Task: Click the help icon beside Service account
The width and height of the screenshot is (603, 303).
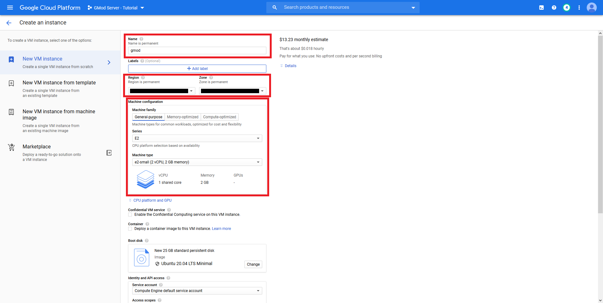Action: tap(161, 285)
